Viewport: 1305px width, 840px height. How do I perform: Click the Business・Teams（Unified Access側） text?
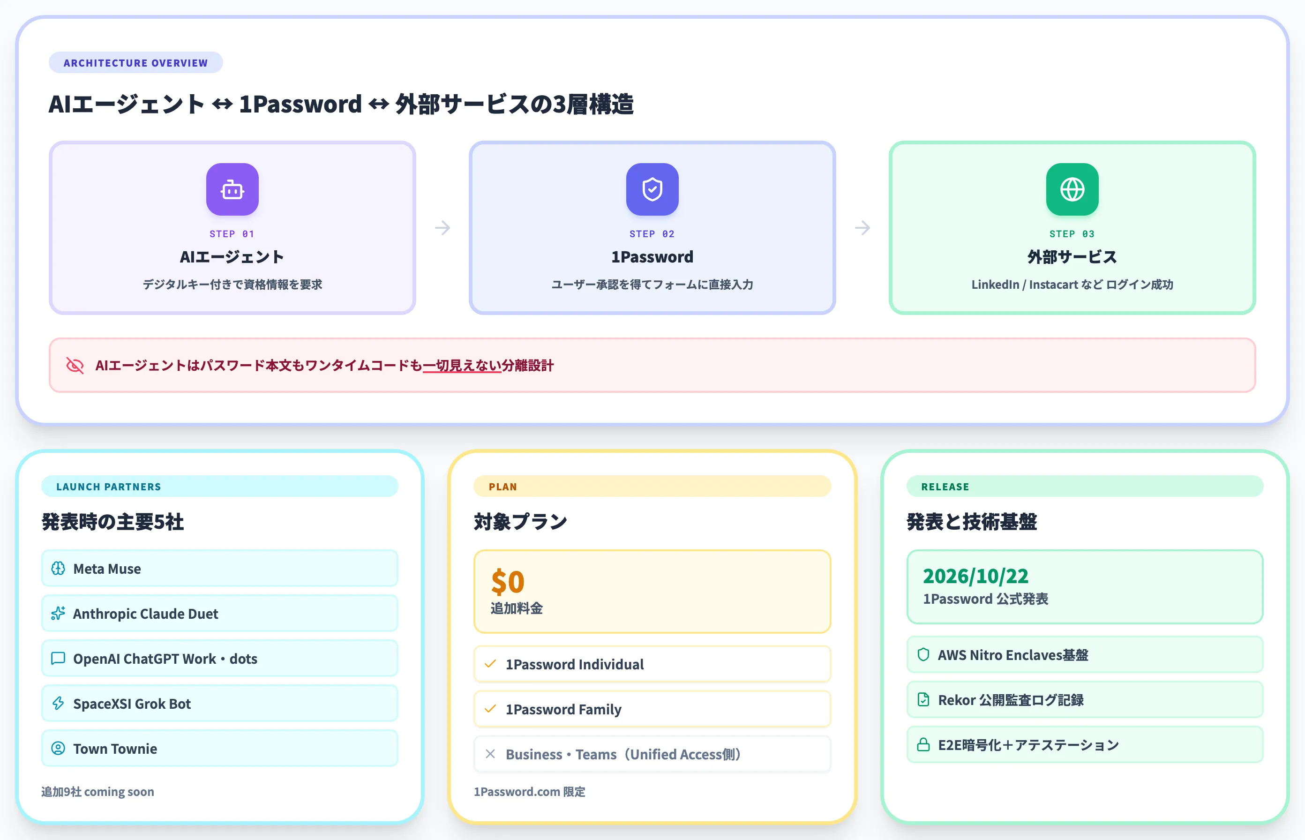pyautogui.click(x=624, y=754)
